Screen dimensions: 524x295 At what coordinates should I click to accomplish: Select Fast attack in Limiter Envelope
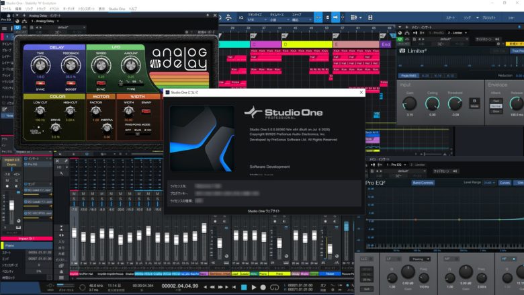(x=496, y=101)
